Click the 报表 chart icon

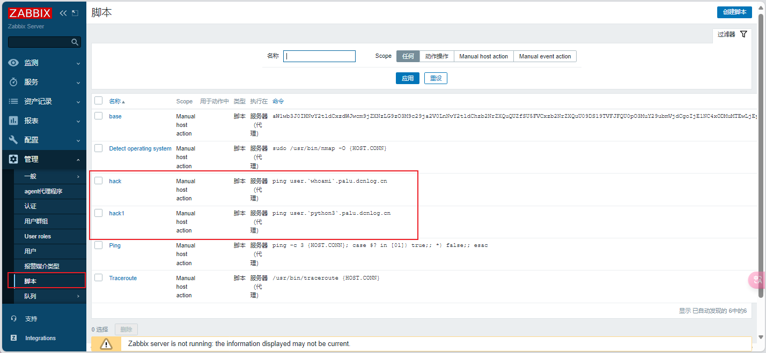tap(13, 121)
